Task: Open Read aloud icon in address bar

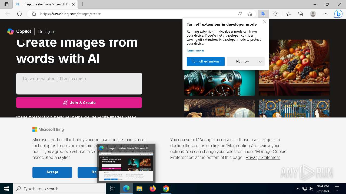Action: (x=240, y=14)
